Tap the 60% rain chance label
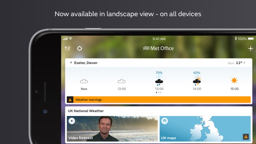This screenshot has width=256, height=144. [x=197, y=73]
